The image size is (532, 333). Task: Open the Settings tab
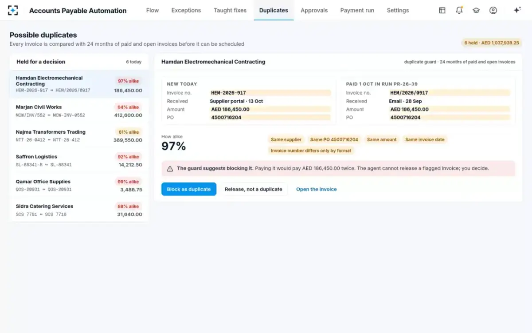398,10
